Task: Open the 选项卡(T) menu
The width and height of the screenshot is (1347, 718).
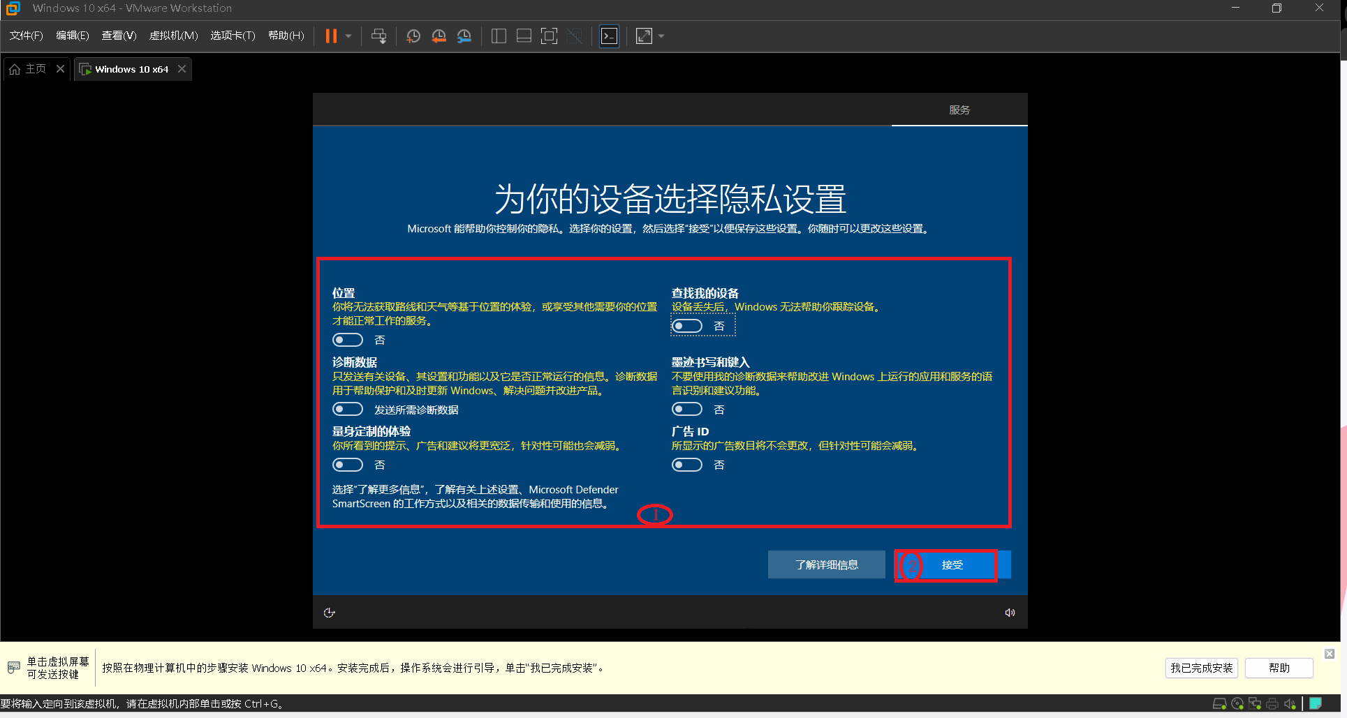Action: [233, 36]
